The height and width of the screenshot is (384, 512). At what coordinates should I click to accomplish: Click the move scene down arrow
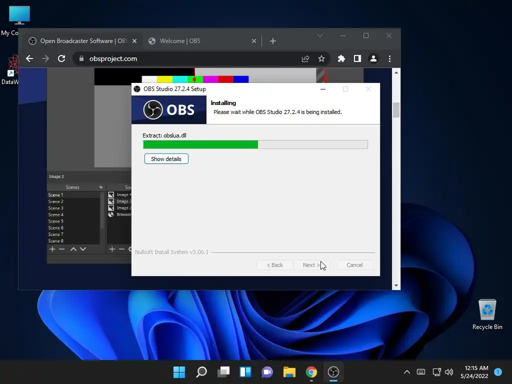83,249
